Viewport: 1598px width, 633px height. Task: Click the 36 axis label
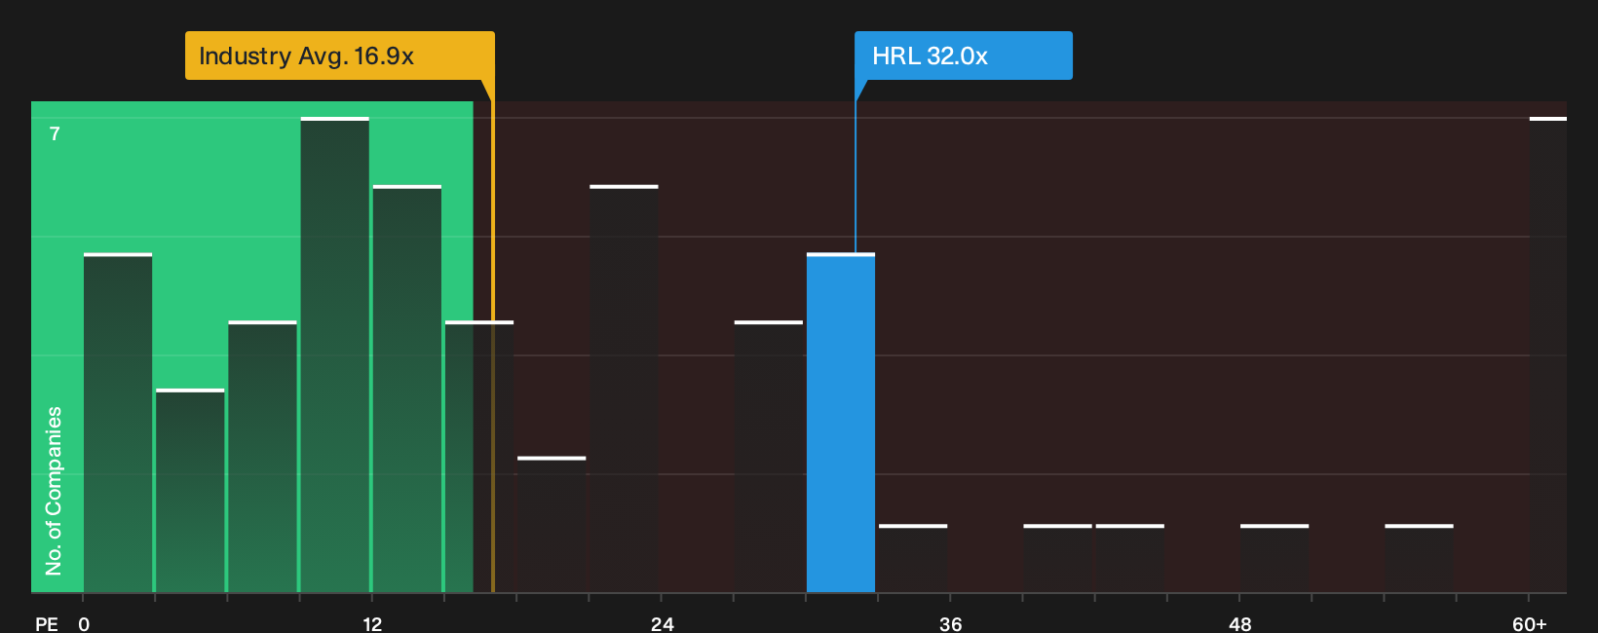(950, 624)
